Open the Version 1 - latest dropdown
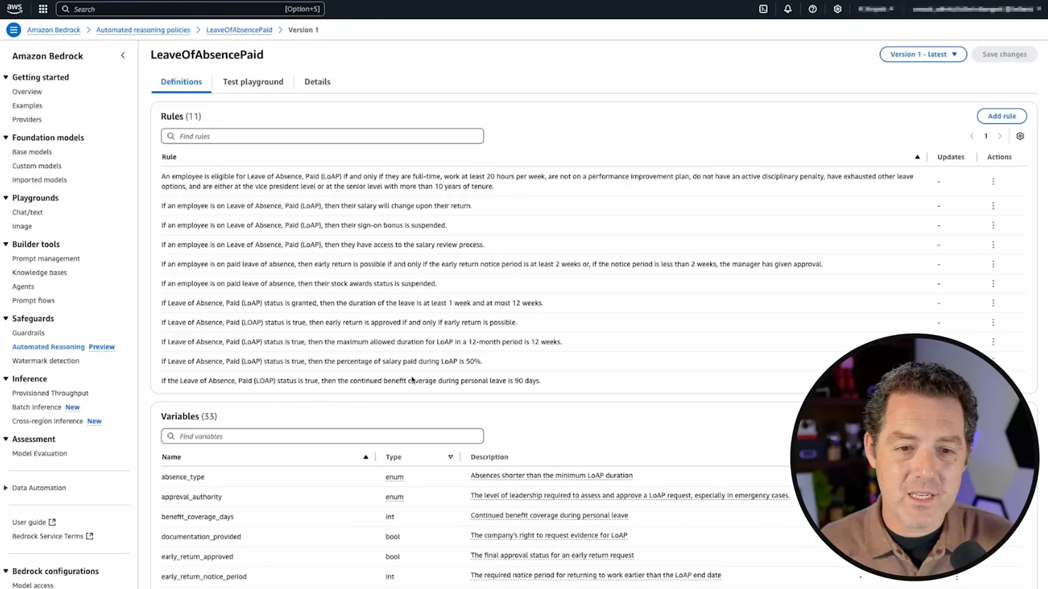This screenshot has width=1048, height=589. [x=923, y=54]
